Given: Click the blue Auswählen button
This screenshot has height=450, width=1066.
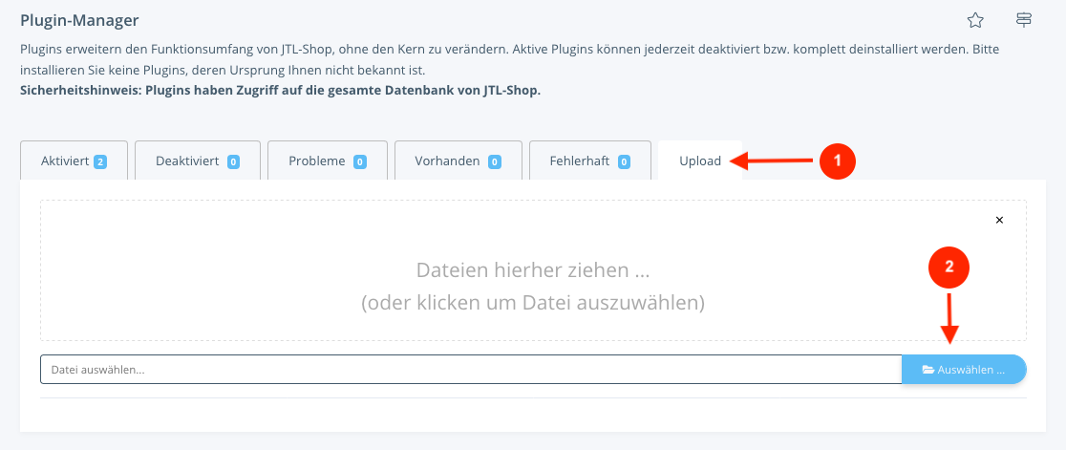Looking at the screenshot, I should click(x=964, y=370).
